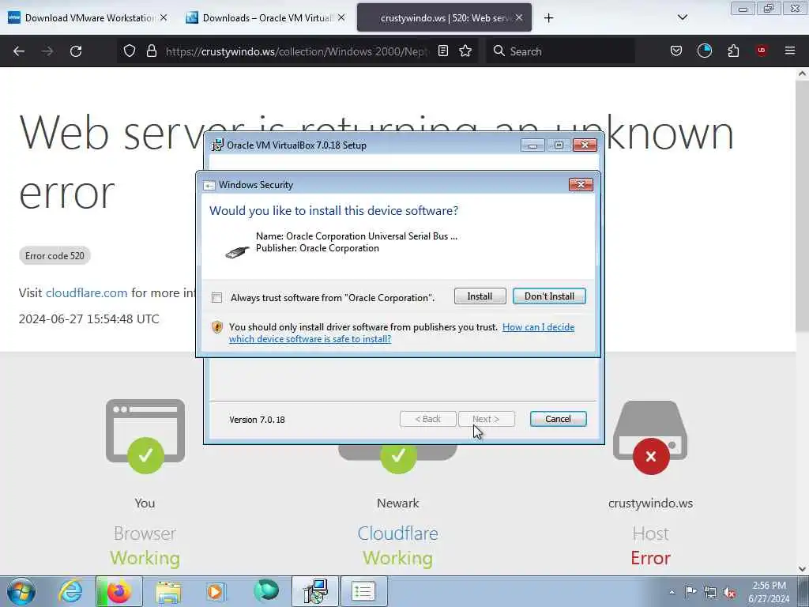Open the Pocket save icon
The image size is (809, 607).
pyautogui.click(x=676, y=51)
